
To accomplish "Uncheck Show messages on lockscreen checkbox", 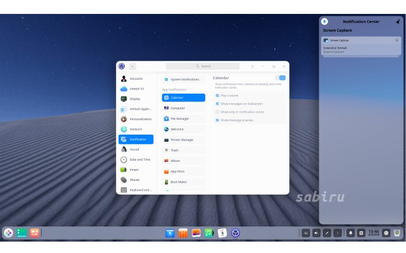I will tap(217, 104).
